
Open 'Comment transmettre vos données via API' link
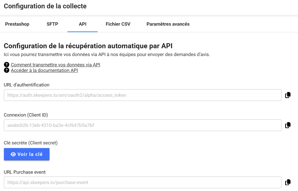pyautogui.click(x=55, y=65)
